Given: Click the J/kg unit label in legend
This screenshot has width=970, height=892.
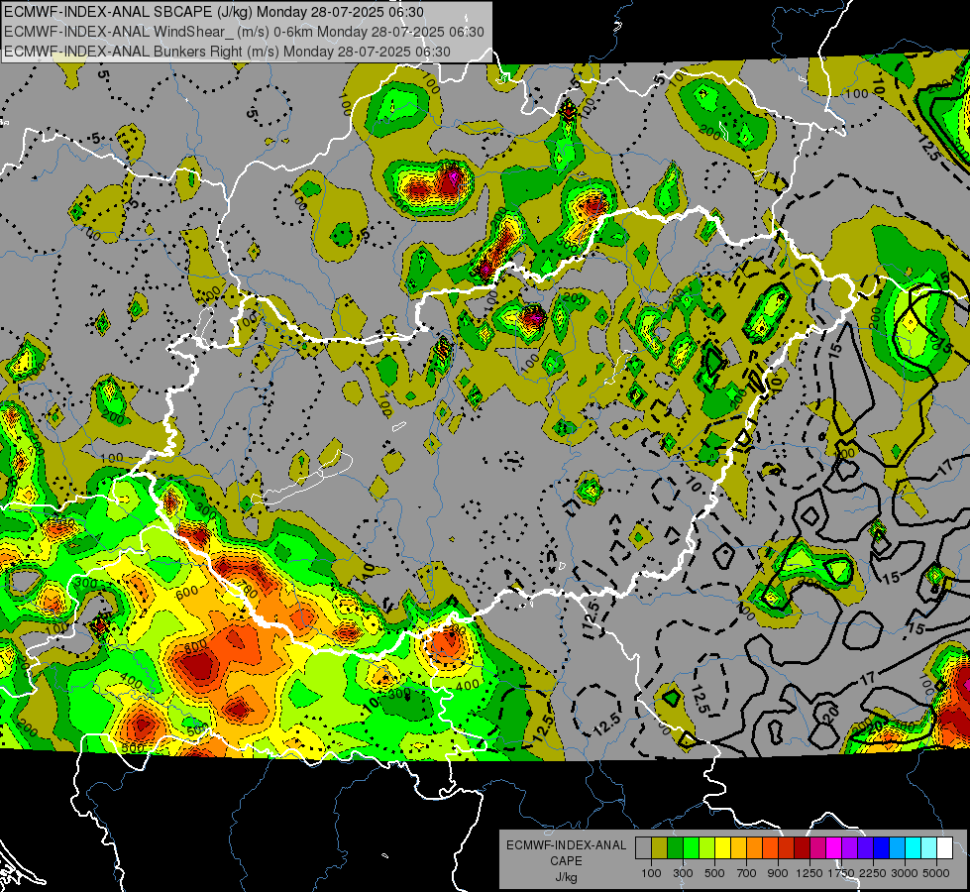Looking at the screenshot, I should (566, 877).
